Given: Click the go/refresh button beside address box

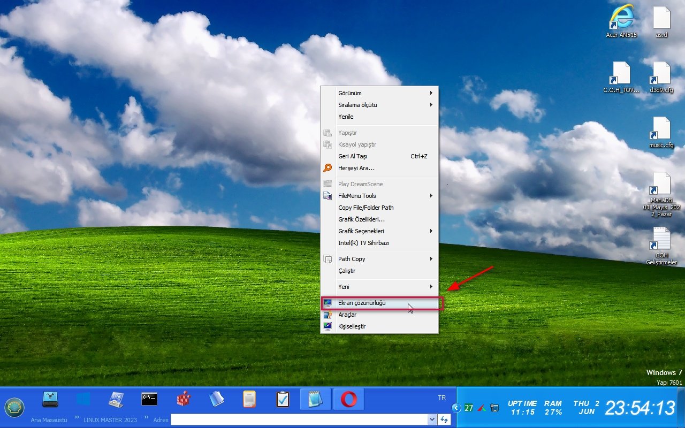Looking at the screenshot, I should [x=444, y=419].
